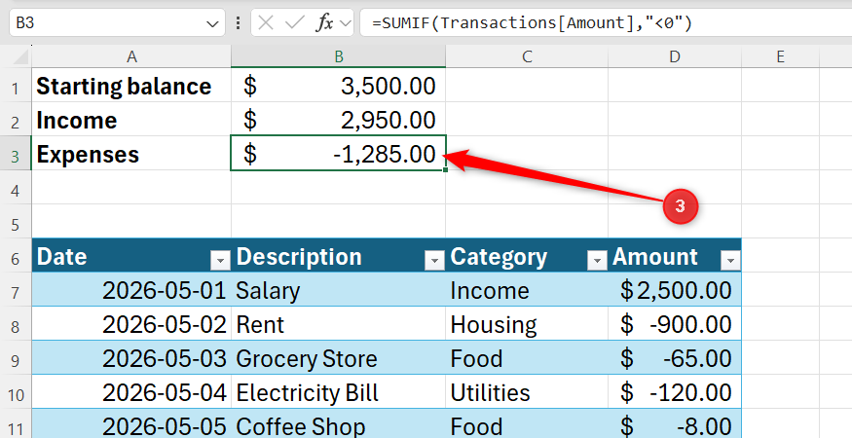The width and height of the screenshot is (852, 438).
Task: Select the 'Utilities' category cell
Action: (x=527, y=393)
